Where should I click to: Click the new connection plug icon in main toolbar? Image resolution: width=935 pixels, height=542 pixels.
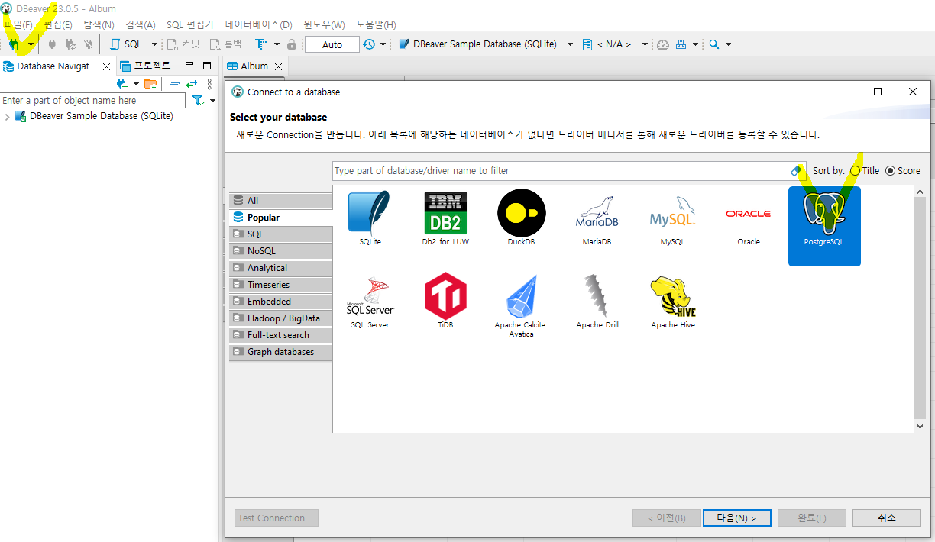click(x=14, y=44)
